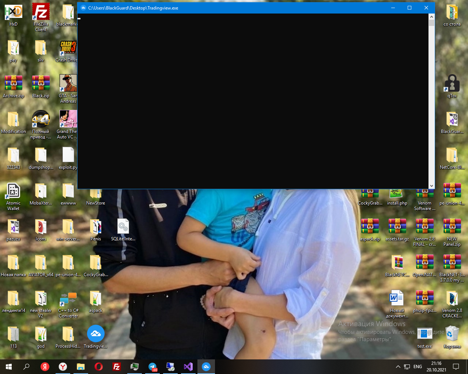Switch to Visual Studio on the taskbar
This screenshot has height=374, width=468.
pyautogui.click(x=188, y=367)
